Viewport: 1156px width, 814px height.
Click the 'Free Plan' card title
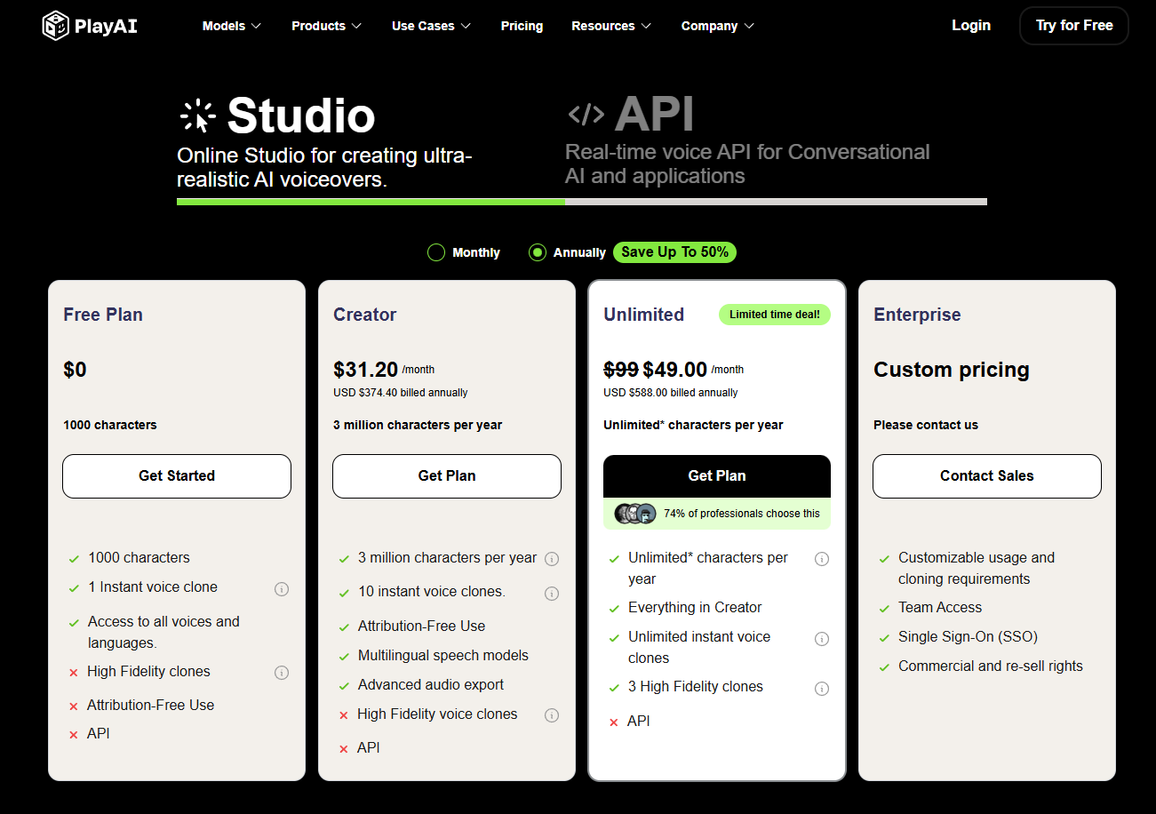[103, 315]
